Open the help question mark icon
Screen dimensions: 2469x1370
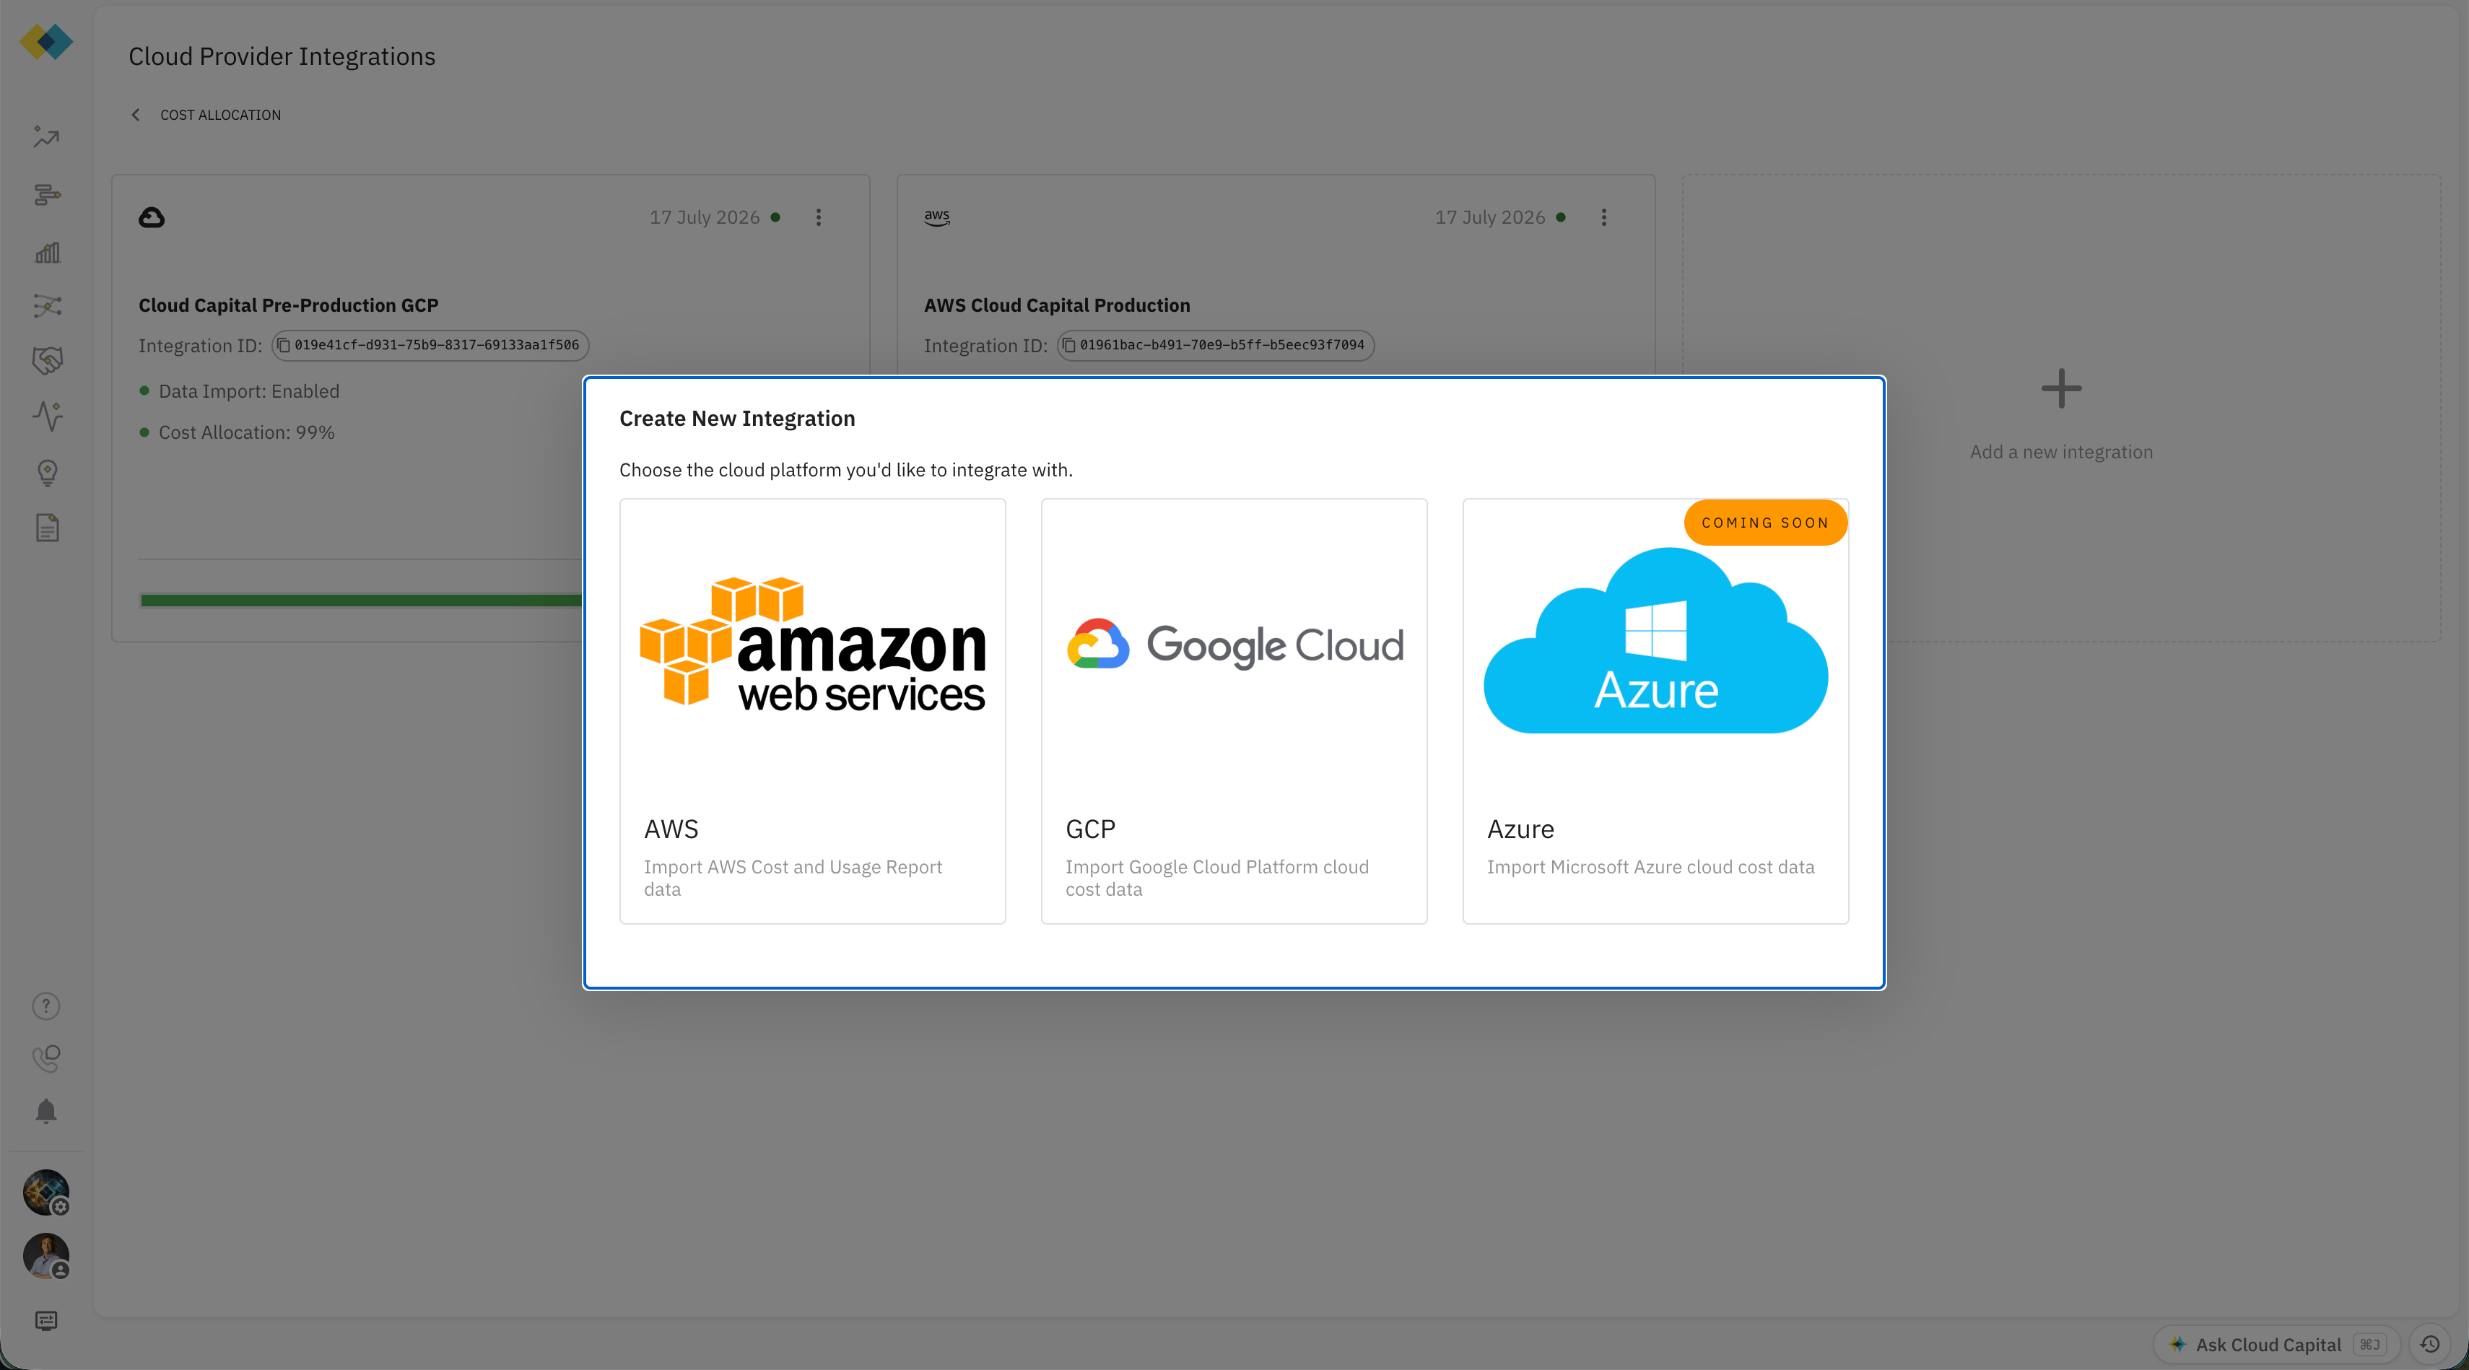pos(46,1006)
